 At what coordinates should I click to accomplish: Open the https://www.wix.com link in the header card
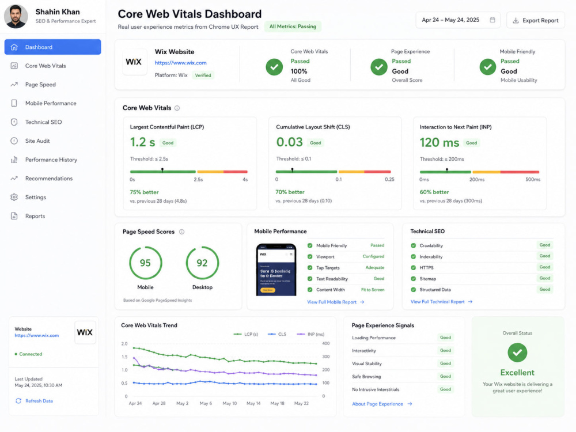180,63
